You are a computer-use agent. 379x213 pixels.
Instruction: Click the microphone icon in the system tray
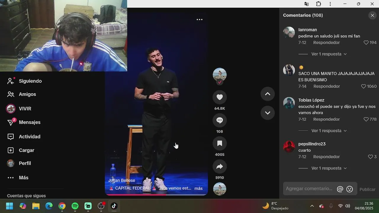click(x=331, y=206)
